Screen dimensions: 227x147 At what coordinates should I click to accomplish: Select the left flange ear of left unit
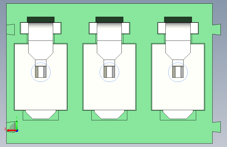(24, 28)
